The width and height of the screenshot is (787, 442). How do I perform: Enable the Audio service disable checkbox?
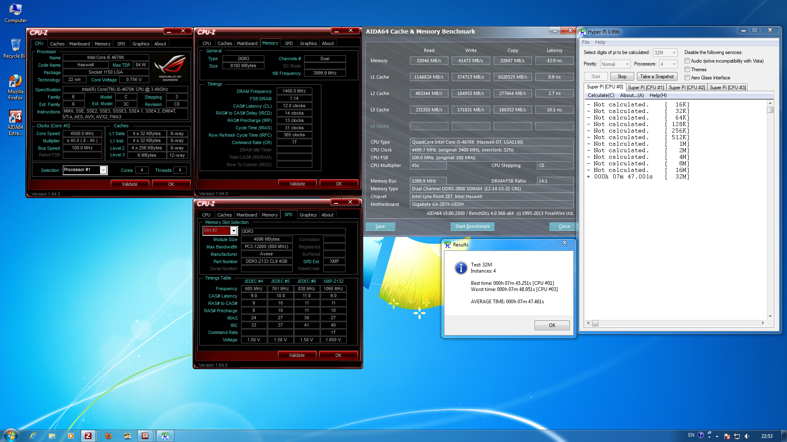coord(687,61)
